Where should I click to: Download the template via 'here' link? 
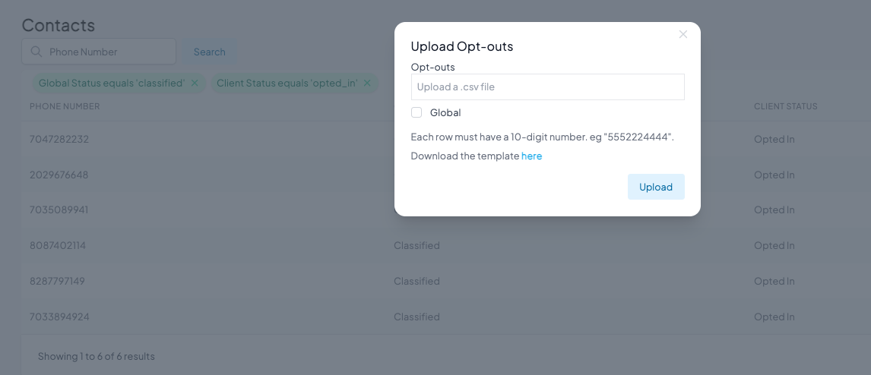click(x=531, y=156)
